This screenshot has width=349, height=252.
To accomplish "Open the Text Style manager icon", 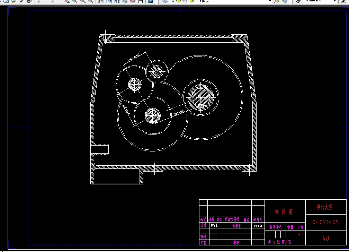I will [299, 1].
